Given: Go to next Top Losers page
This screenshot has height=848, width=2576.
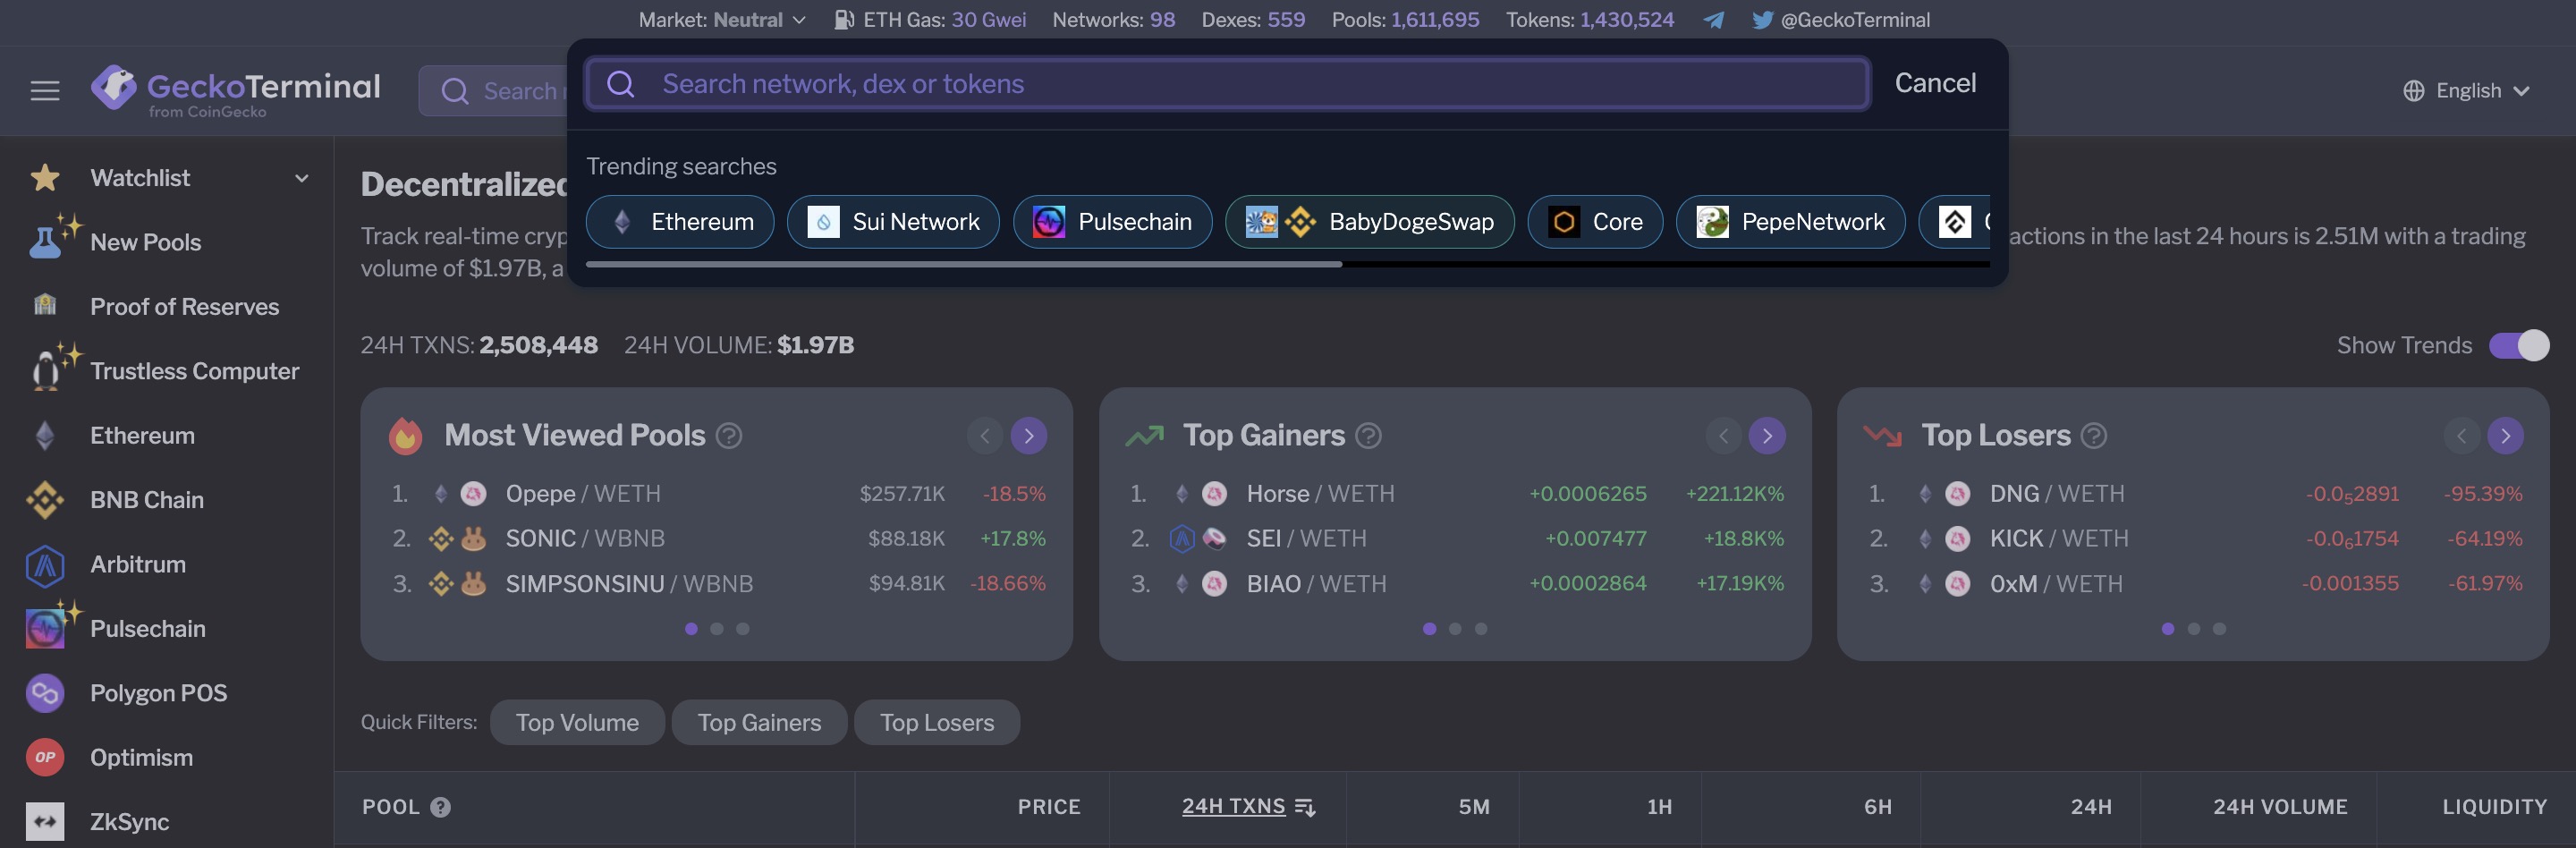Looking at the screenshot, I should point(2504,436).
